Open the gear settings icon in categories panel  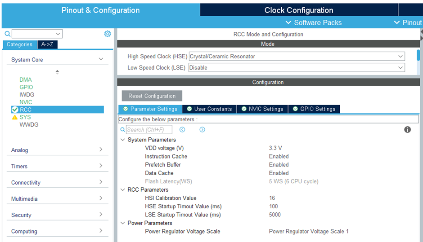pyautogui.click(x=108, y=34)
